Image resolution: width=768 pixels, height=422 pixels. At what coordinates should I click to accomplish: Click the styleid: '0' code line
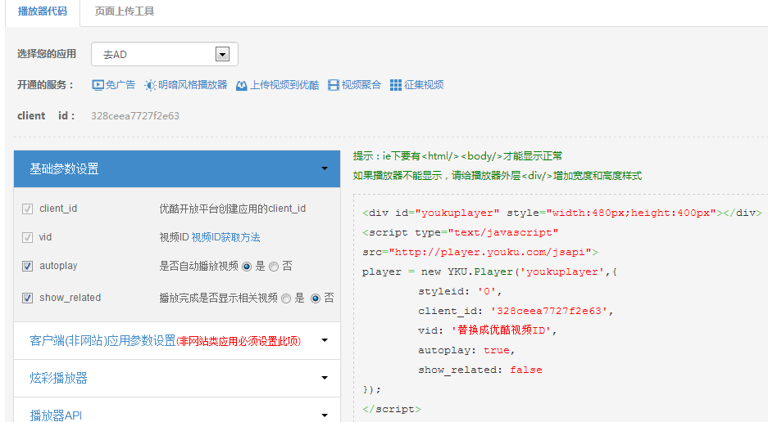point(460,291)
